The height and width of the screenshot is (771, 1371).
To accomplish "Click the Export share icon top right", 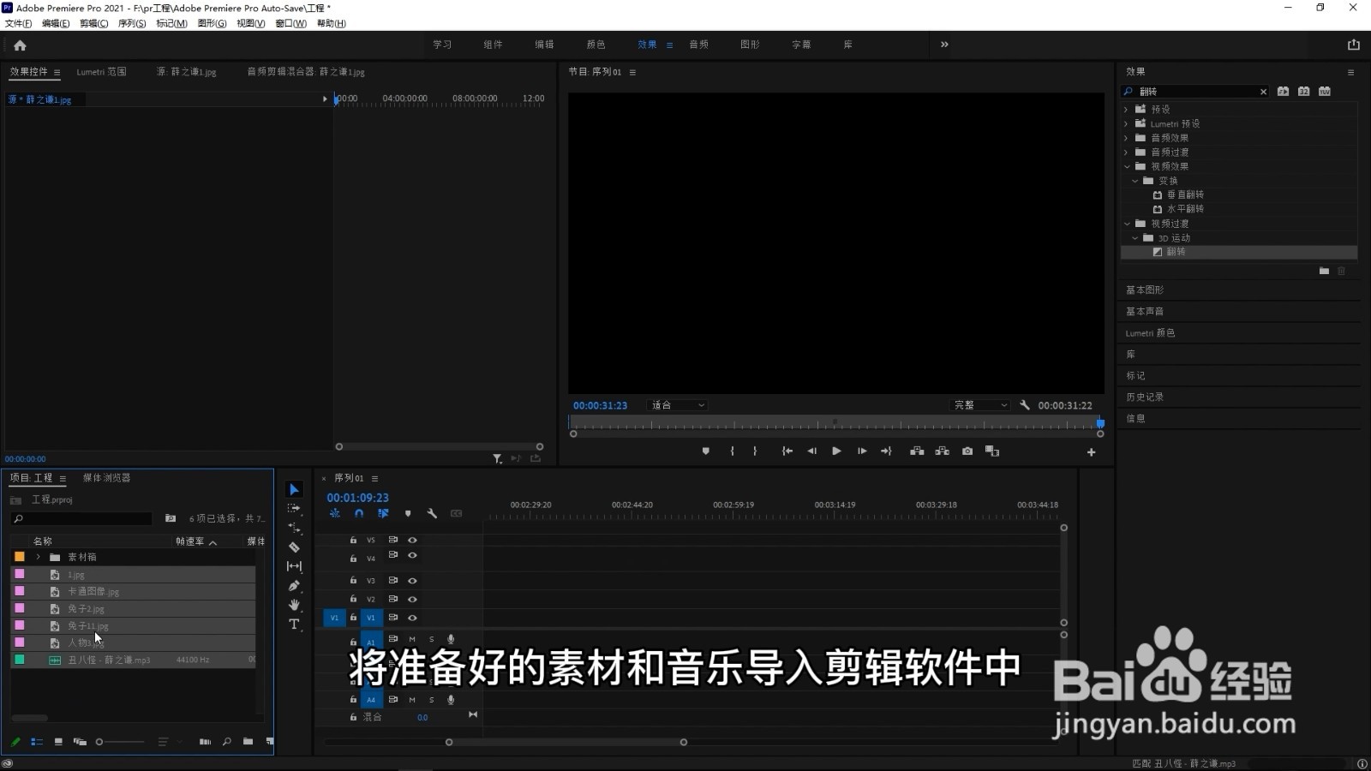I will coord(1354,45).
